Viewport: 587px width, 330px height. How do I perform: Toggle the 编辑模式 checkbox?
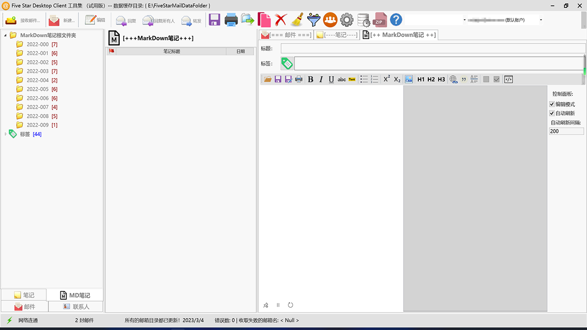point(552,104)
